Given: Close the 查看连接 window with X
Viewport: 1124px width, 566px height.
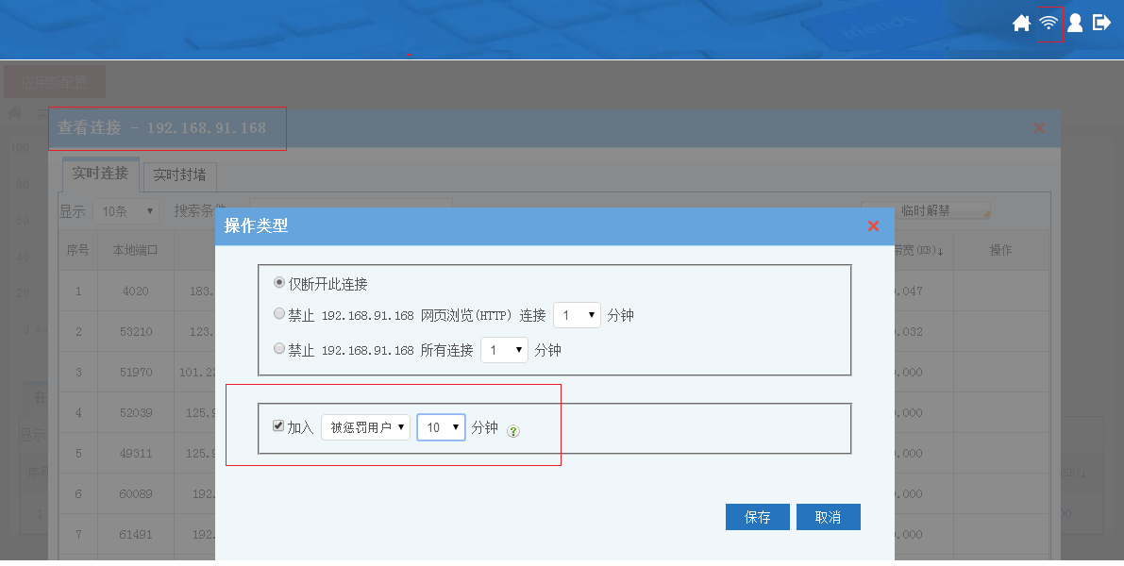Looking at the screenshot, I should [x=1039, y=128].
